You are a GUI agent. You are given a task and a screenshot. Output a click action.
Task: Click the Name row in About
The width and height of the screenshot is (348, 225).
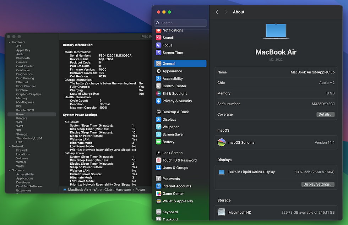coord(276,72)
